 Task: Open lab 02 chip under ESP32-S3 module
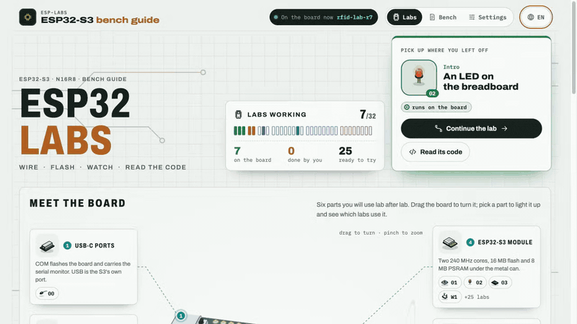point(475,282)
